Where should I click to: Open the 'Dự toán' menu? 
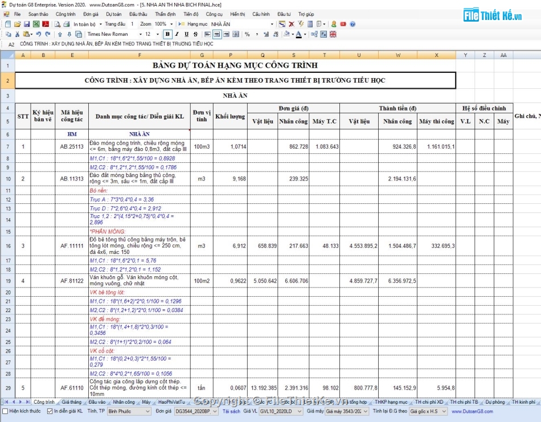(113, 14)
